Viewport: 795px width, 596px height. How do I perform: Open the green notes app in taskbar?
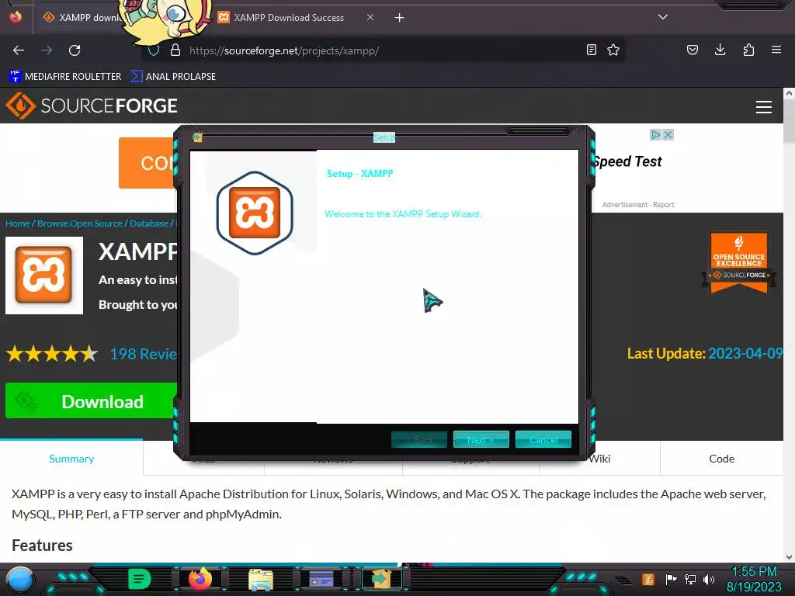(x=139, y=579)
